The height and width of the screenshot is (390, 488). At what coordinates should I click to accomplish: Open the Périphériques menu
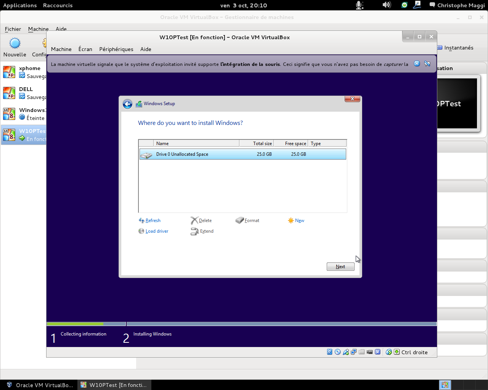click(116, 49)
